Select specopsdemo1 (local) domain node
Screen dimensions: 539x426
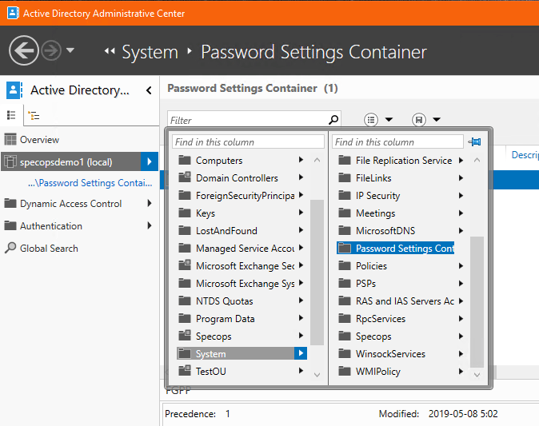click(71, 161)
